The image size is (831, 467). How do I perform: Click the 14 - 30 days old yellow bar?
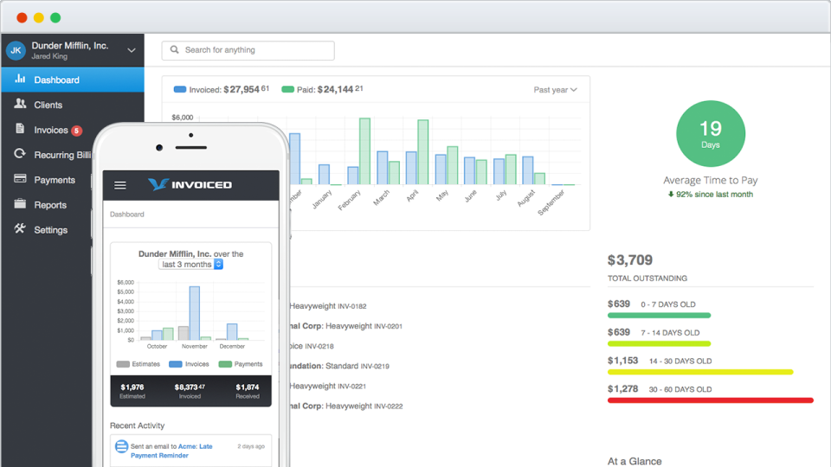tap(700, 372)
